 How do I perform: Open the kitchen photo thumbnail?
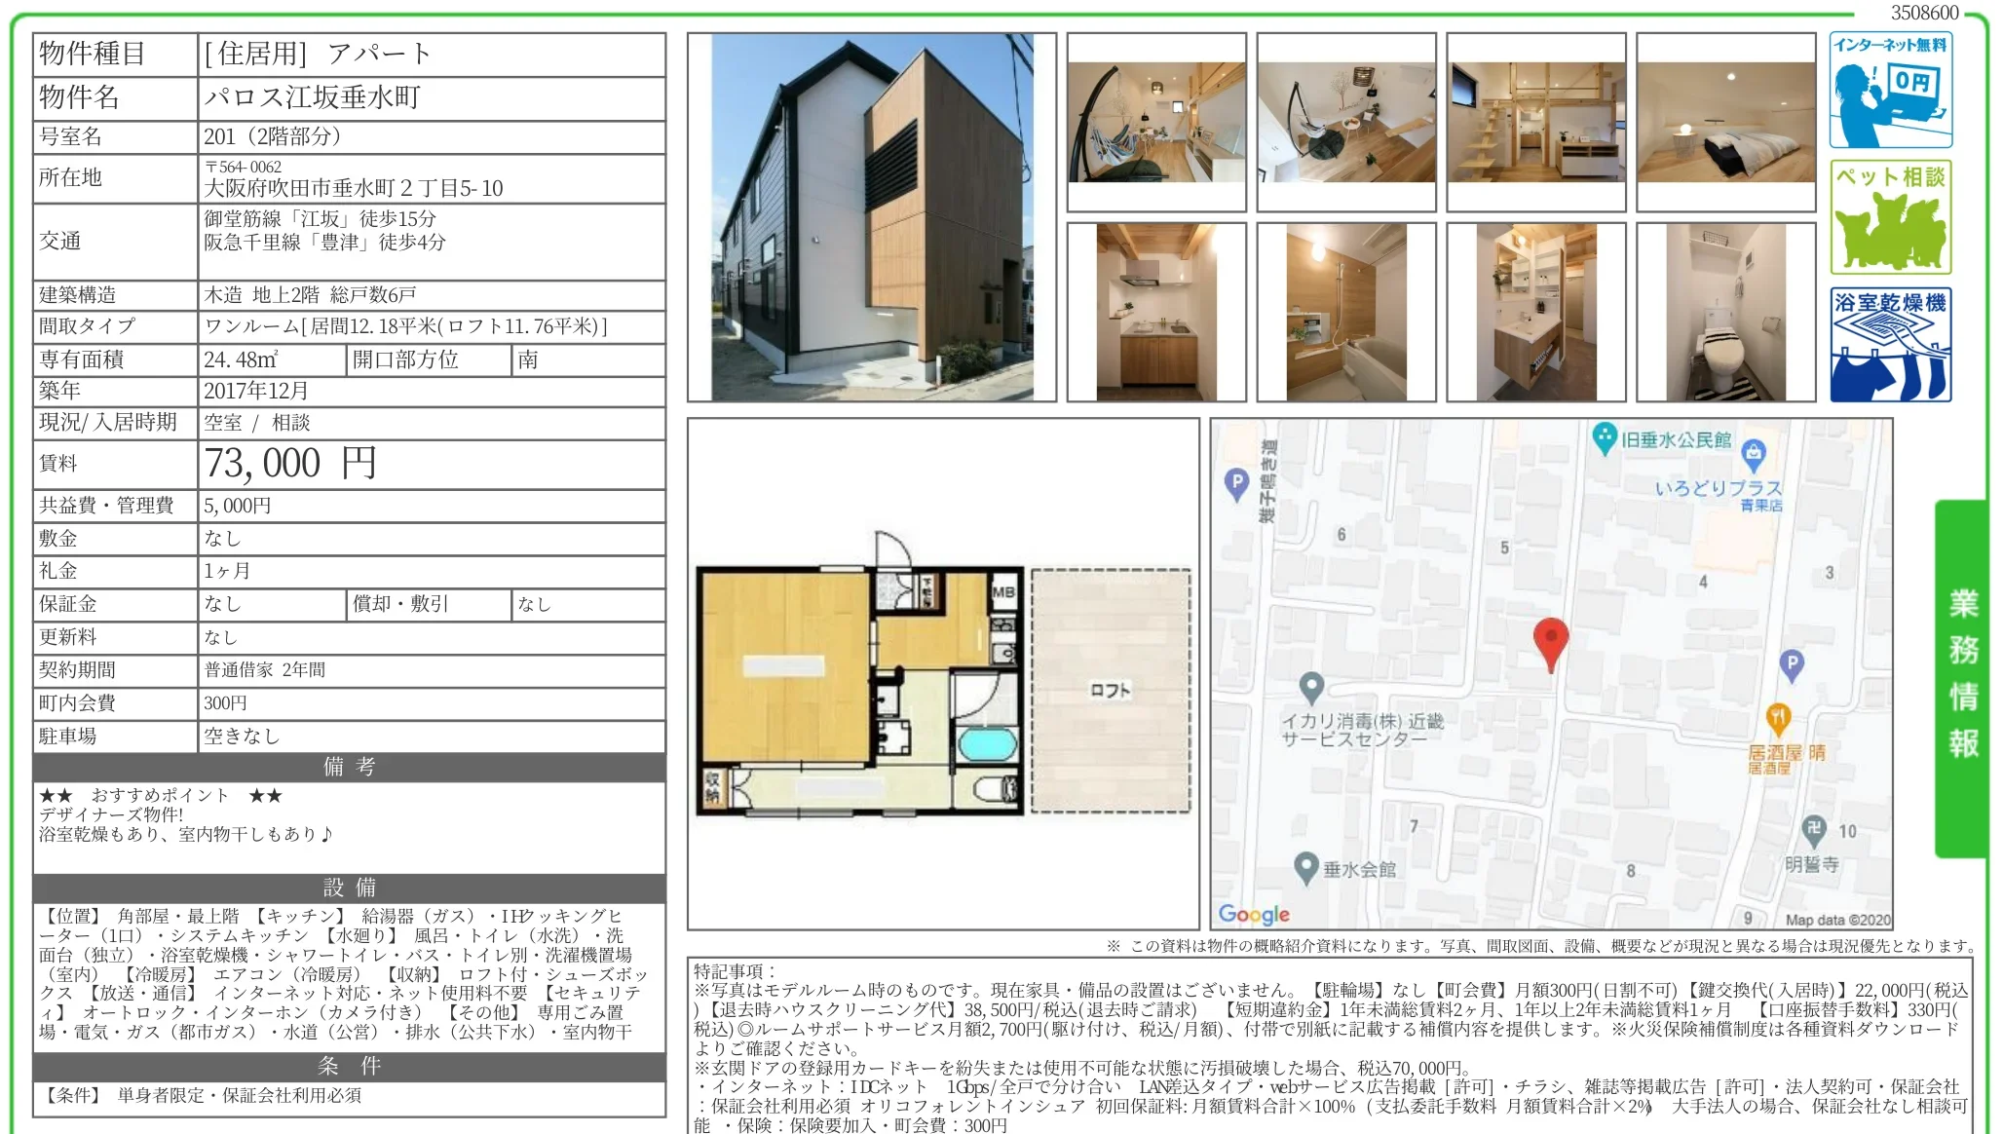1155,312
